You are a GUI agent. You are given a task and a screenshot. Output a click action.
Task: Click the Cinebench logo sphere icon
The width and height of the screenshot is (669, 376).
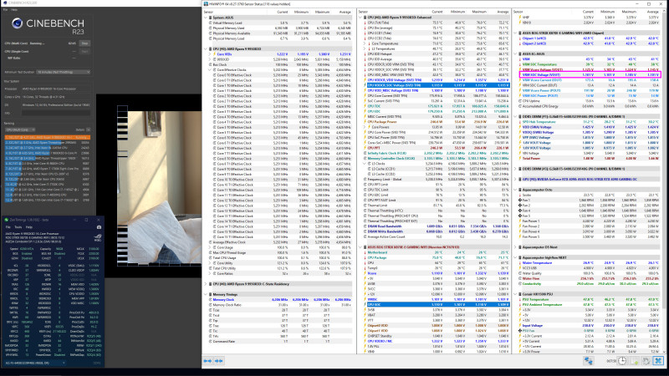(17, 23)
